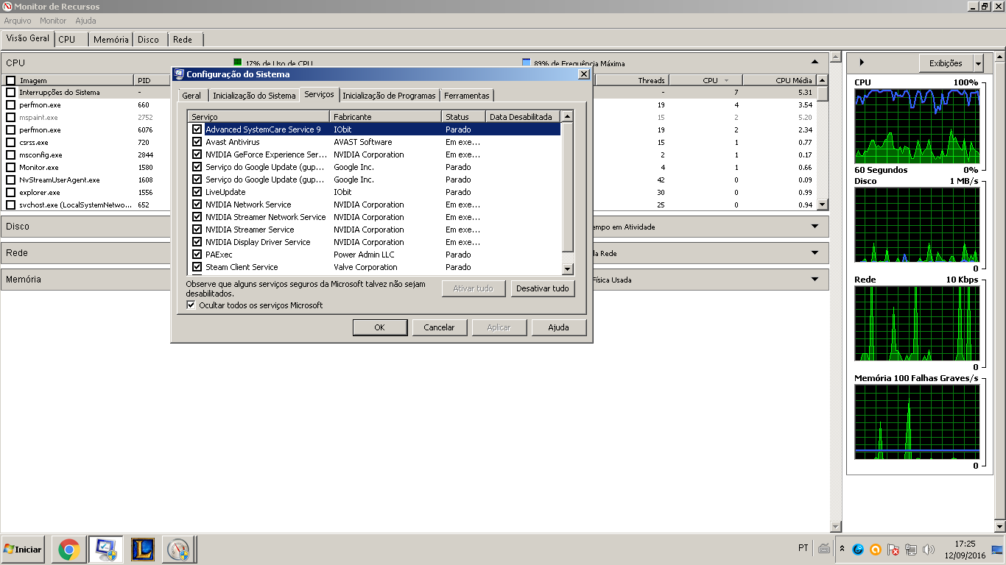Open the volume speaker tray icon
Screen dimensions: 1006x565
coord(929,549)
